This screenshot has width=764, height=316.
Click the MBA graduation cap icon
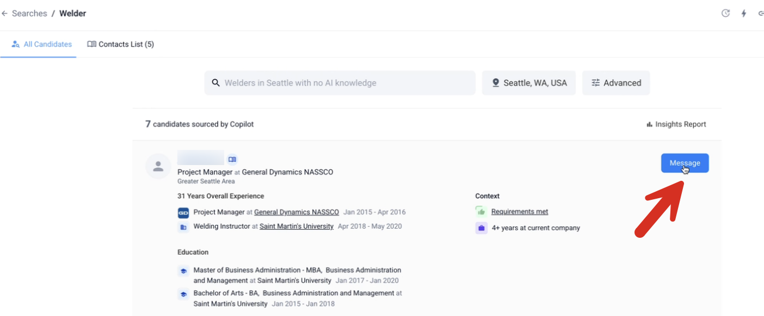tap(183, 270)
